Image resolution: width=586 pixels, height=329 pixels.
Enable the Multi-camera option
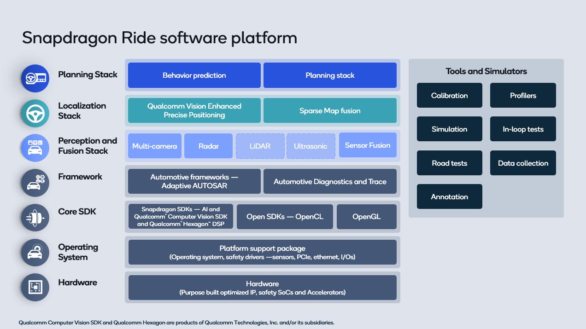[154, 146]
